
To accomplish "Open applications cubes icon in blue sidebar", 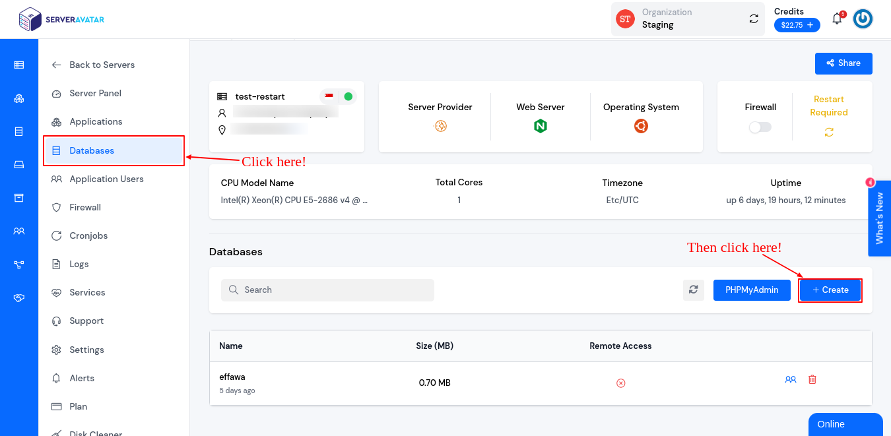I will [x=19, y=98].
